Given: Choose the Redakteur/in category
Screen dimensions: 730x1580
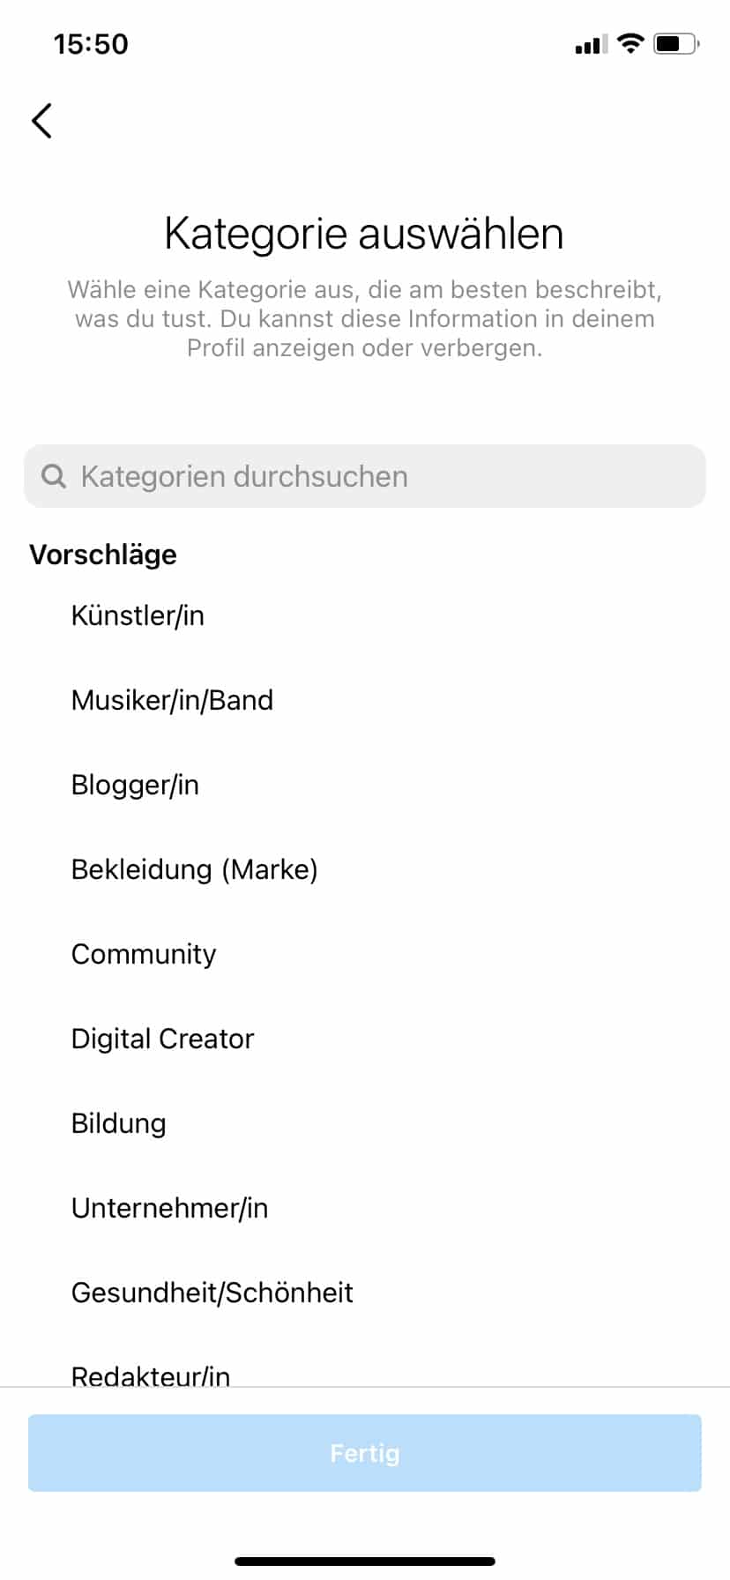Looking at the screenshot, I should click(365, 1374).
